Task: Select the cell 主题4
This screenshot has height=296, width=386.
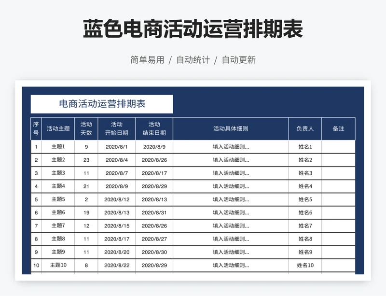Action: 58,186
